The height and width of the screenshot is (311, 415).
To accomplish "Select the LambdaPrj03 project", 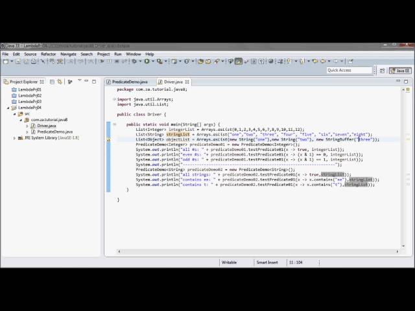I will coord(30,102).
